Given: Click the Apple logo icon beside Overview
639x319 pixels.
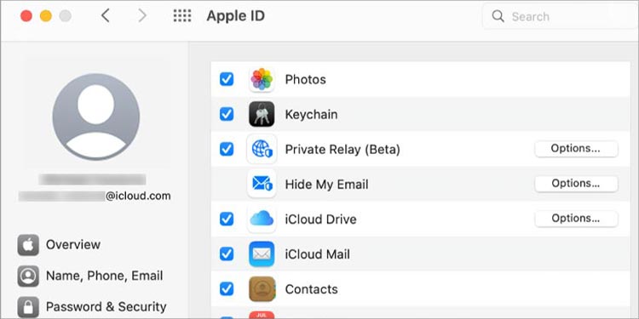Looking at the screenshot, I should click(28, 245).
